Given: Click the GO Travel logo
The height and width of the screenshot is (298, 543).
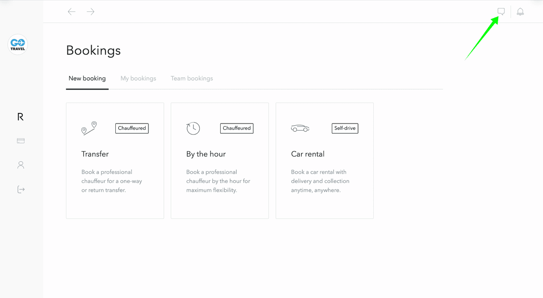Looking at the screenshot, I should point(18,45).
